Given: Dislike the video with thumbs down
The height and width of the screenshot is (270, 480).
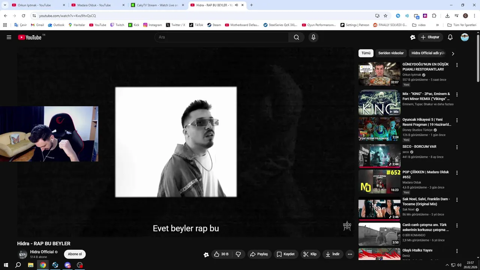Looking at the screenshot, I should (x=238, y=254).
